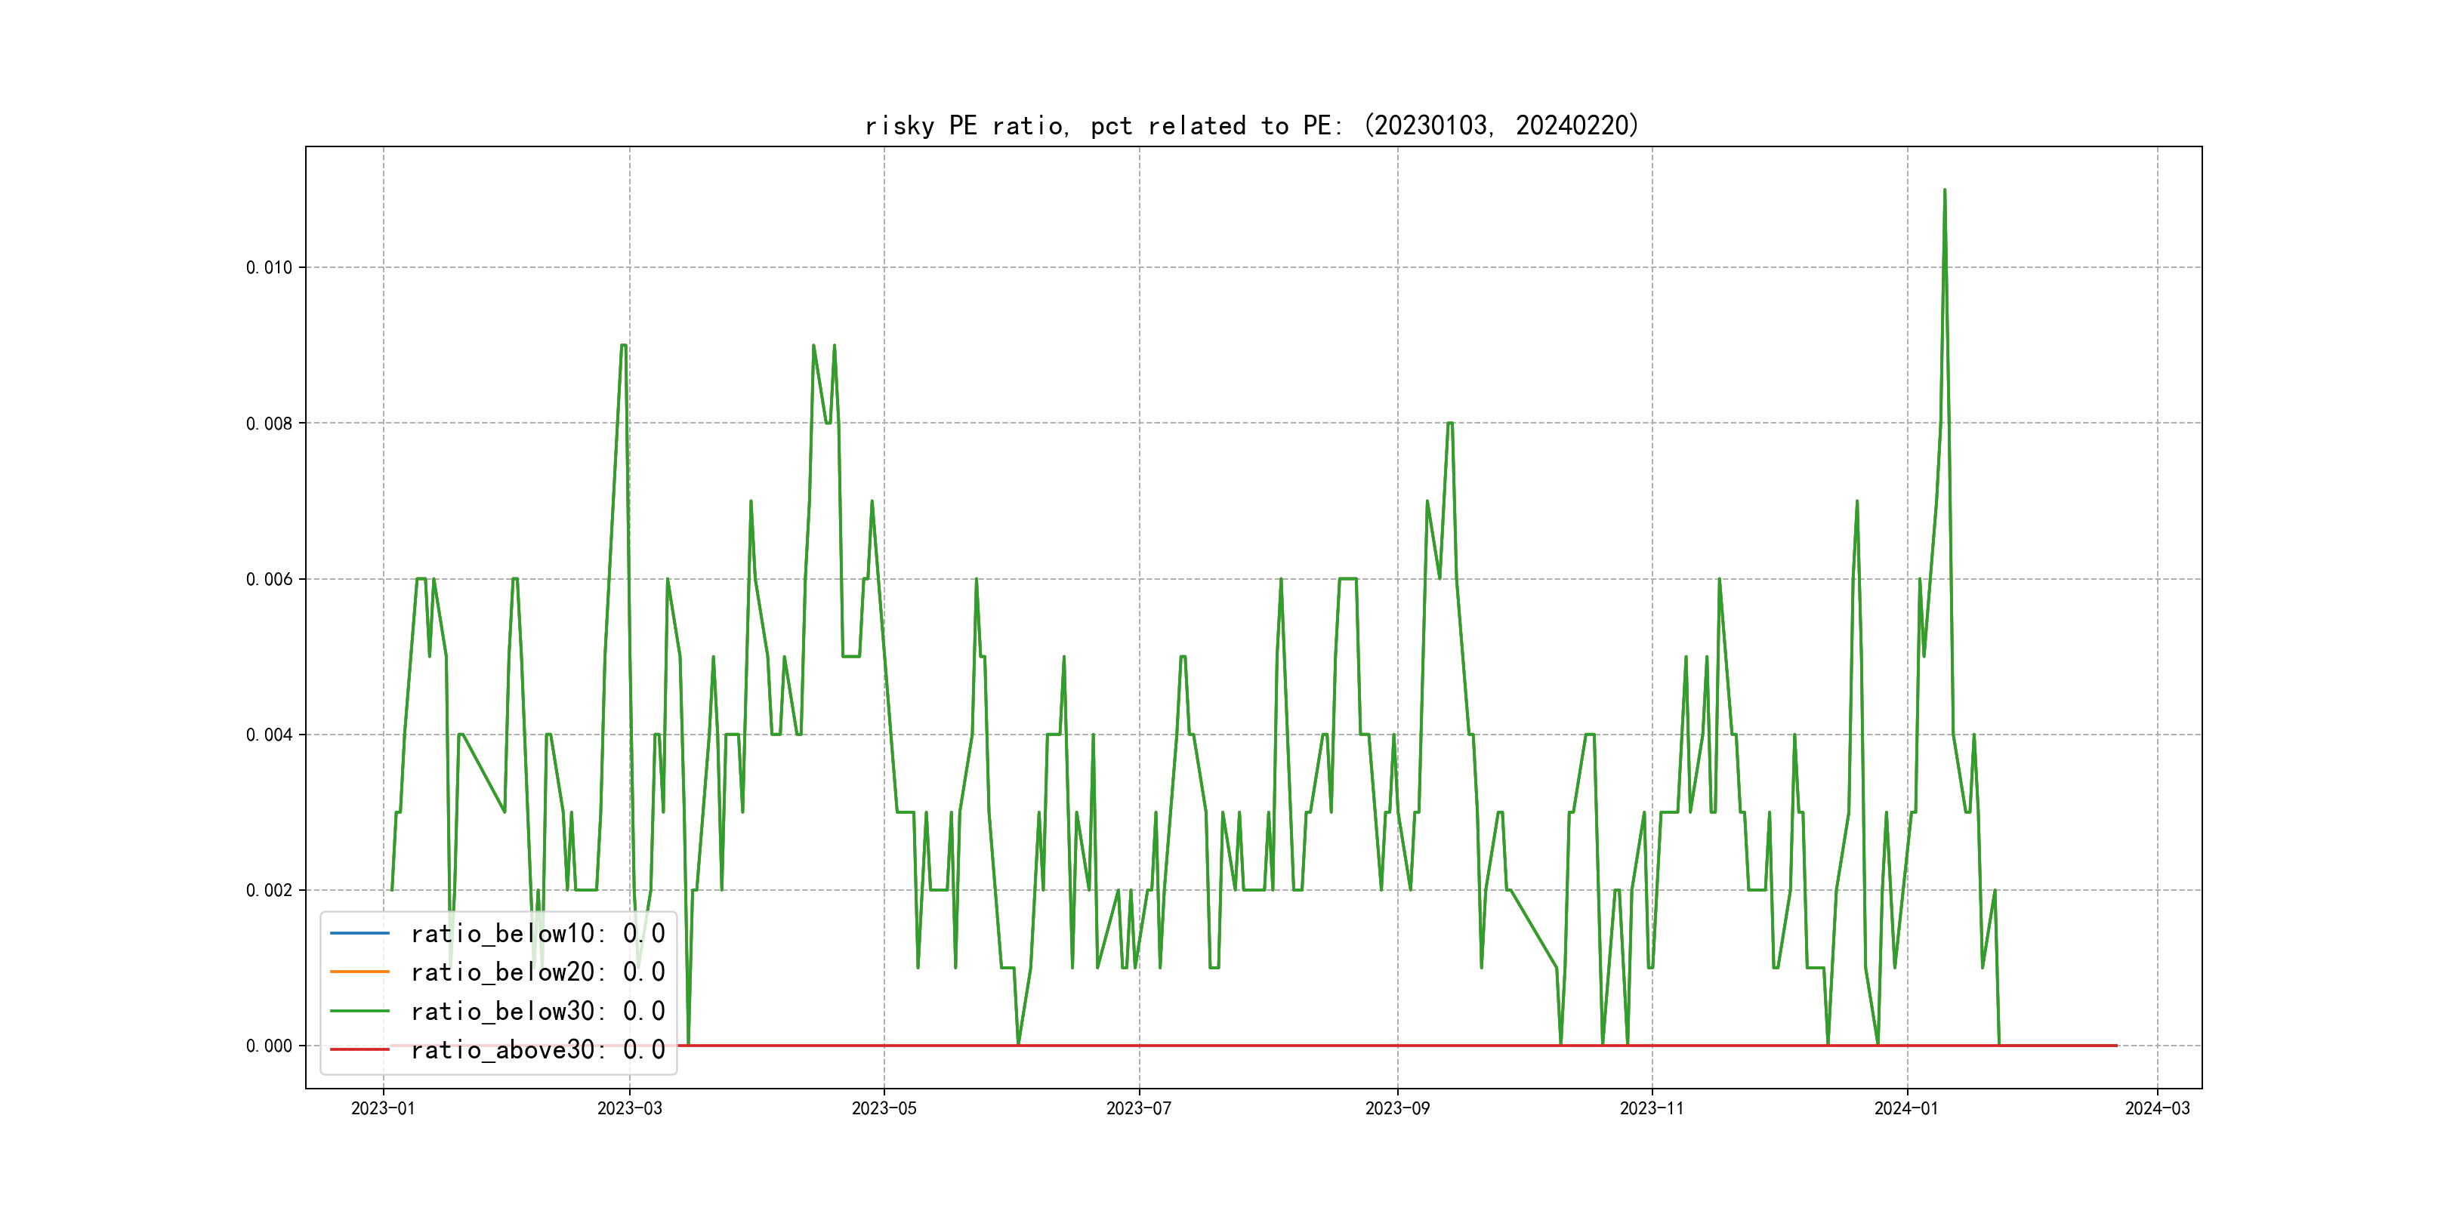The width and height of the screenshot is (2447, 1223).
Task: Click the 0.010 y-axis tick label
Action: click(269, 268)
